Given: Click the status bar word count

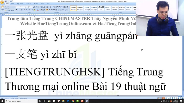Looking at the screenshot, I should (x=15, y=98).
